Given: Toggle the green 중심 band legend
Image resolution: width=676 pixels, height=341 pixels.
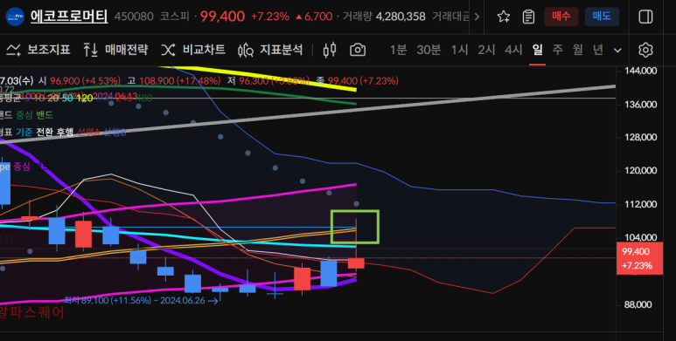Looking at the screenshot, I should [24, 115].
